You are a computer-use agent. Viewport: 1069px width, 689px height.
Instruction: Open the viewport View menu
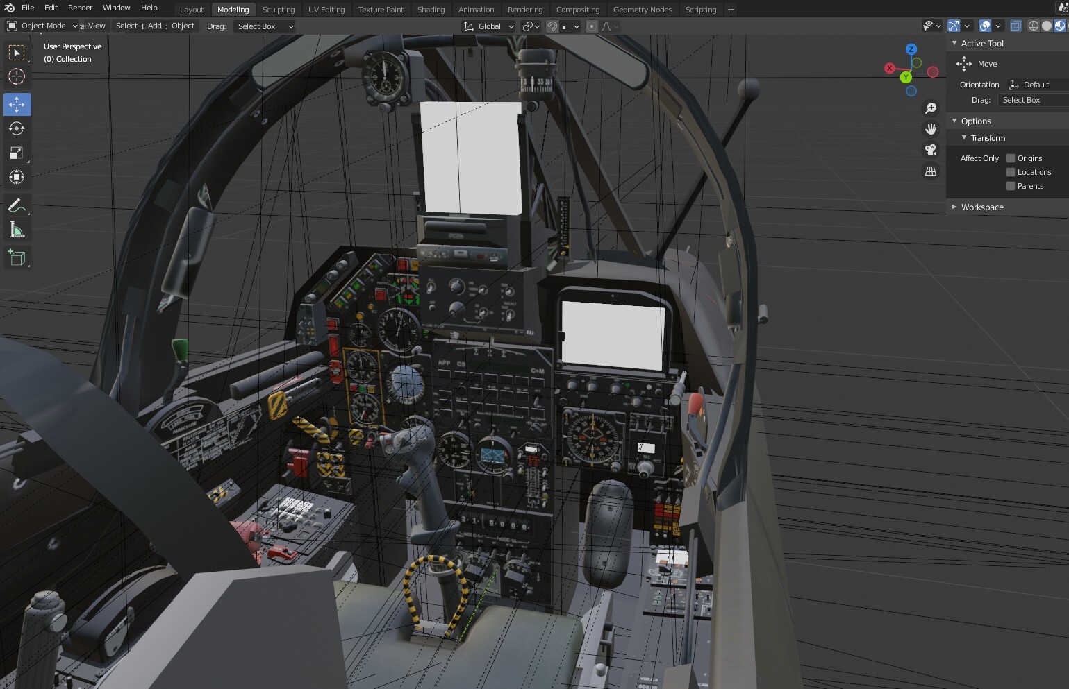pos(97,26)
